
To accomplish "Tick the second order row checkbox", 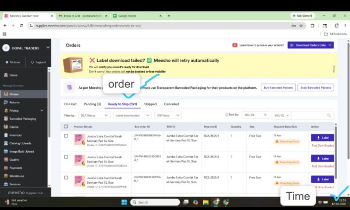I will tap(66, 157).
